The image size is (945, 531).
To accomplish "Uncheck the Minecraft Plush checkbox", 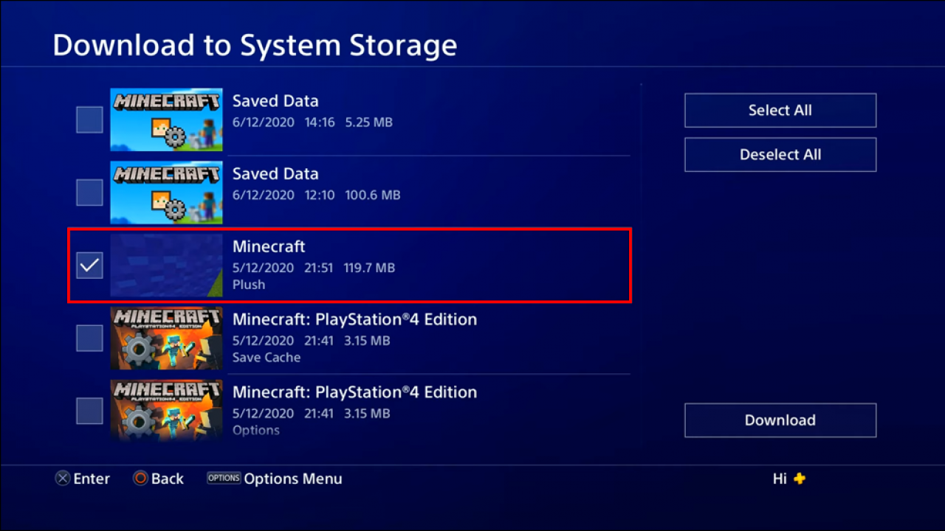I will [89, 265].
